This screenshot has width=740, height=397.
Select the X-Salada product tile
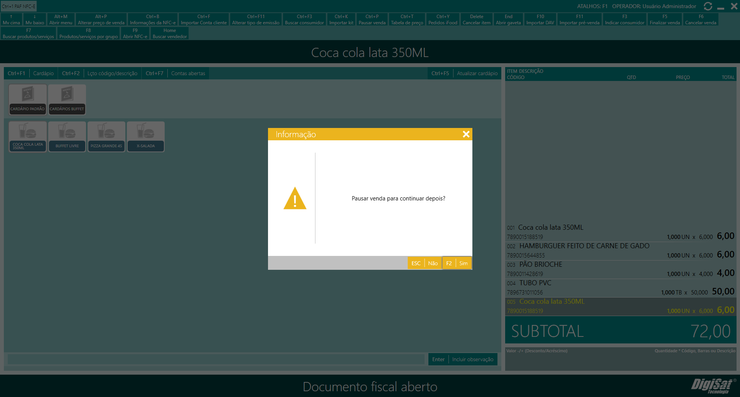(x=146, y=137)
